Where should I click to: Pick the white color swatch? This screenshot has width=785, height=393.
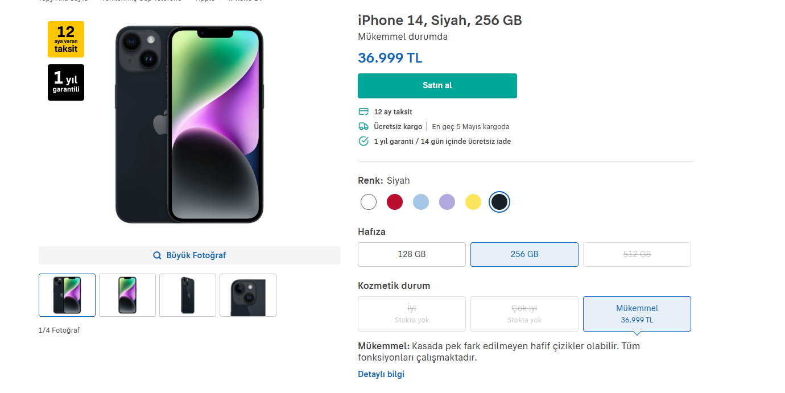point(369,202)
